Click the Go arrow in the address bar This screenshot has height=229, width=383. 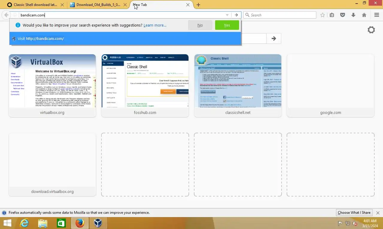(236, 15)
